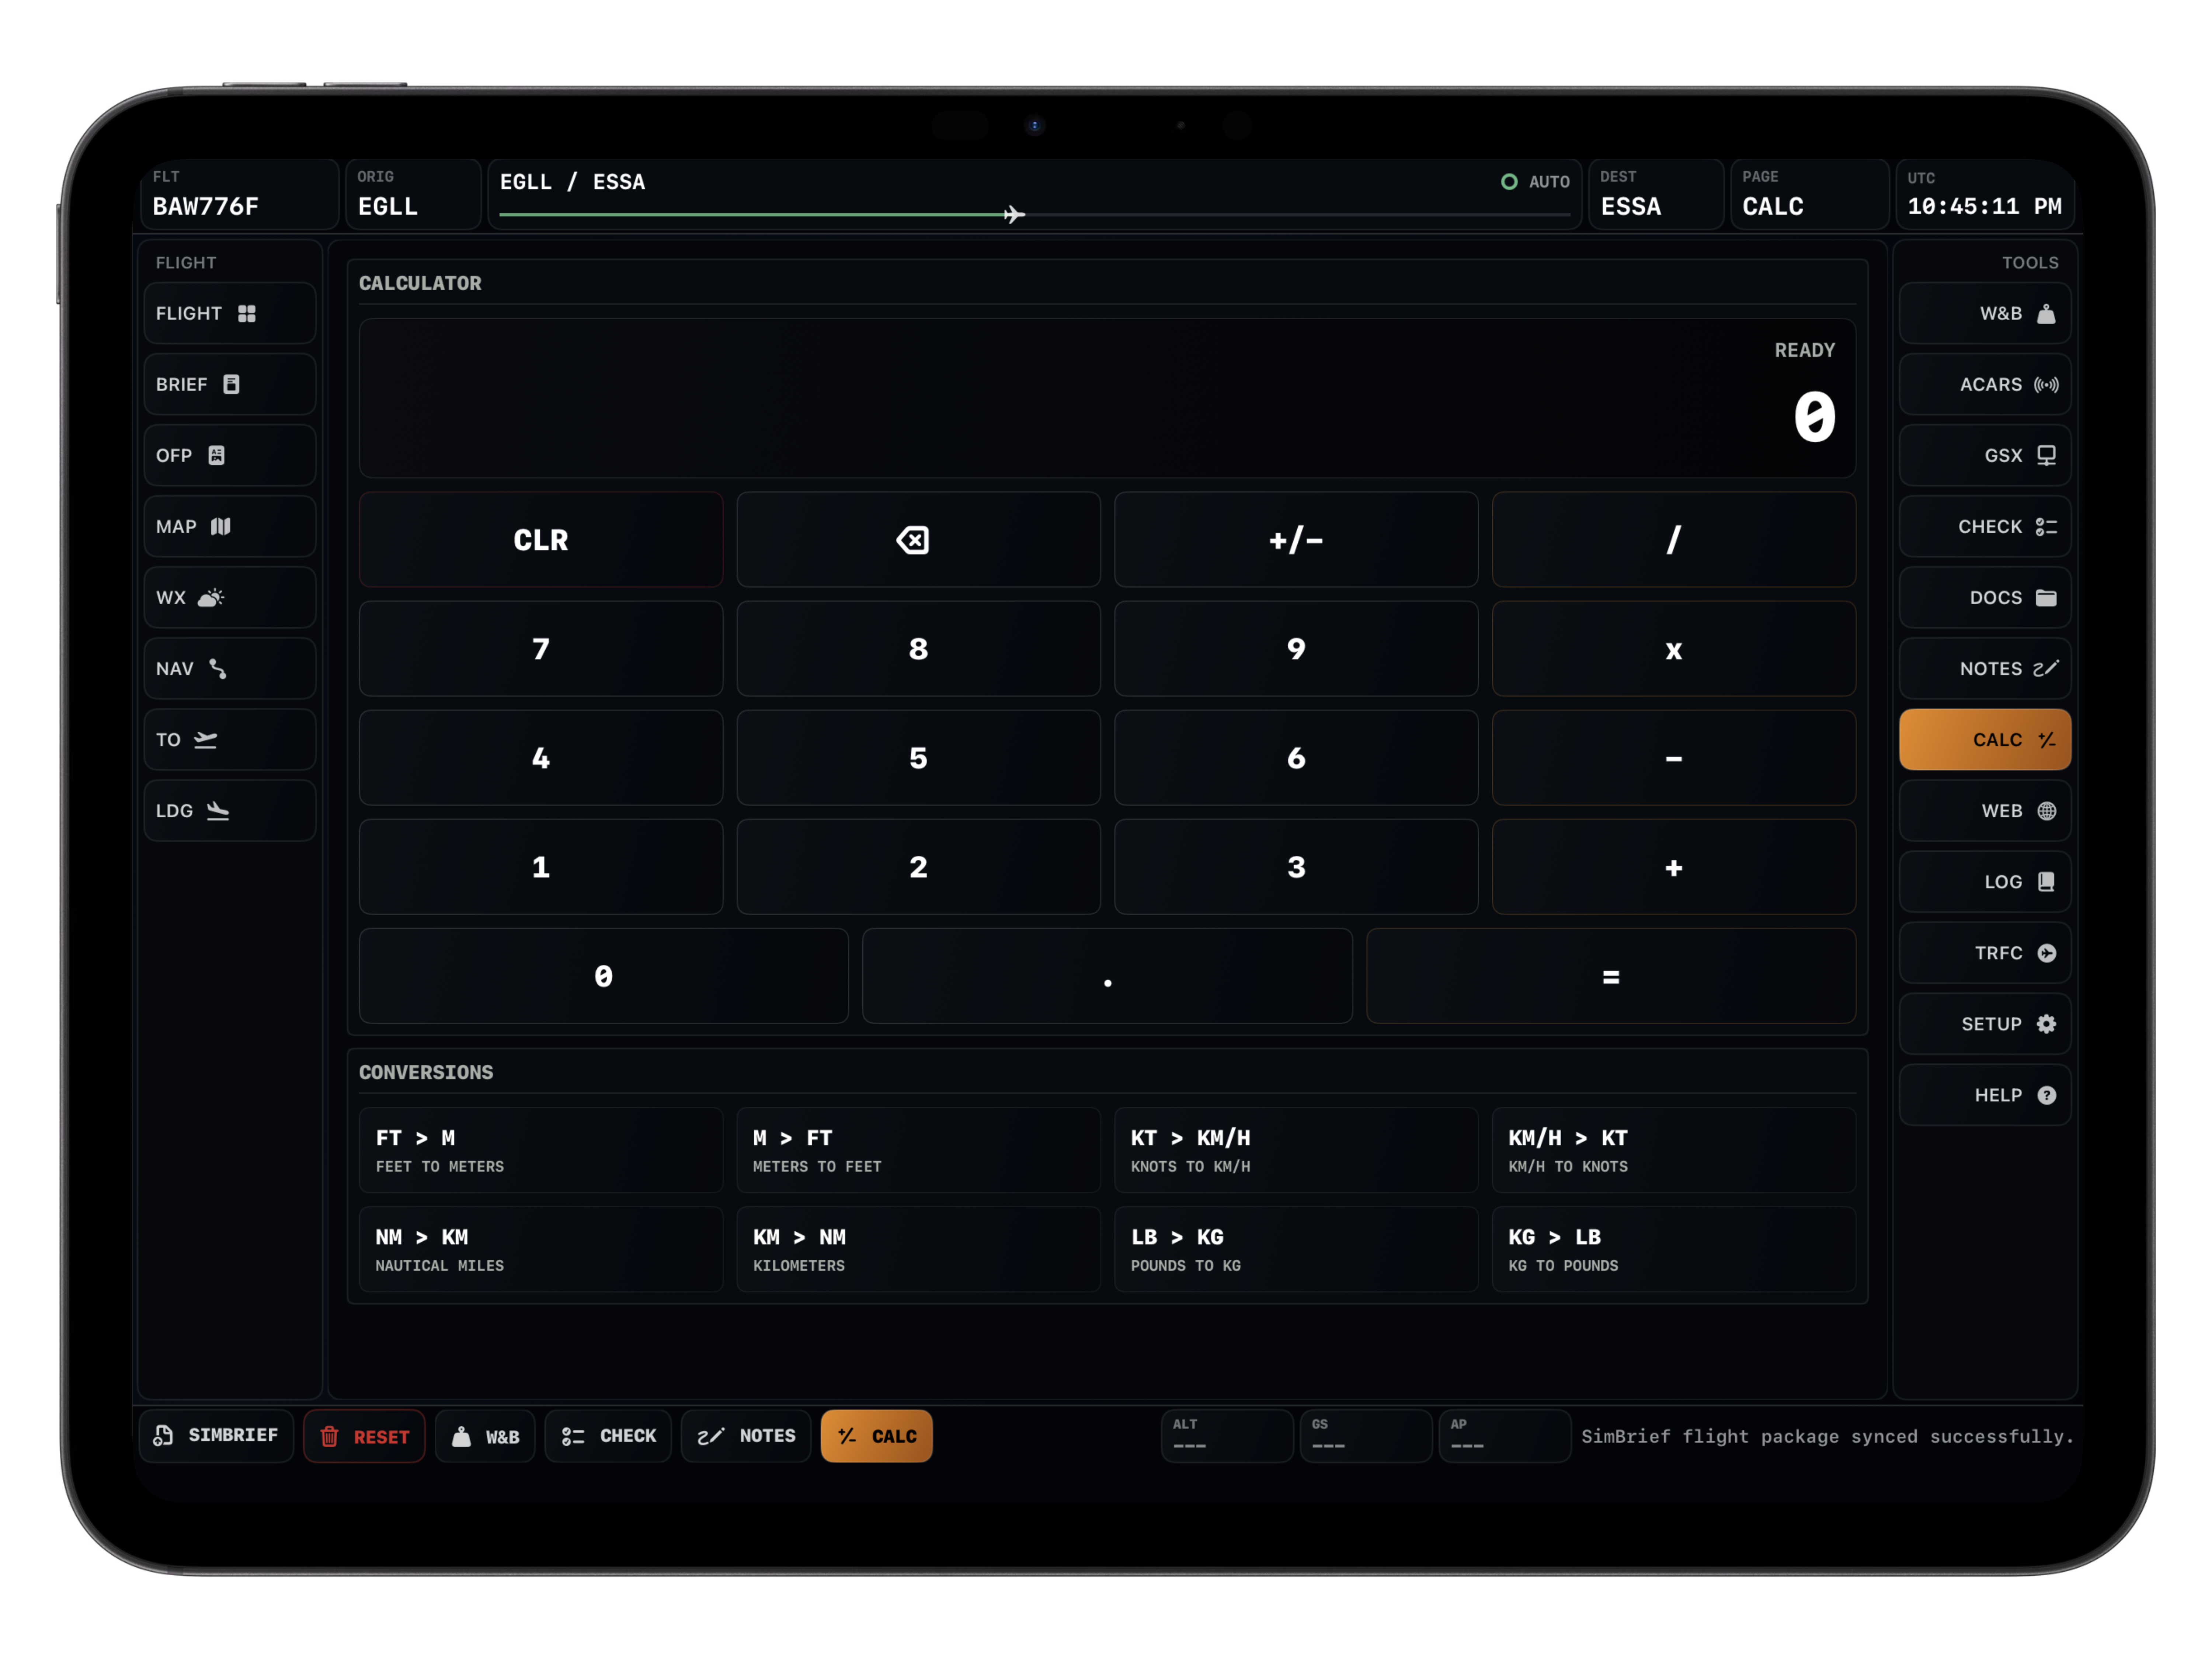Open the ACARS tool

(1985, 384)
